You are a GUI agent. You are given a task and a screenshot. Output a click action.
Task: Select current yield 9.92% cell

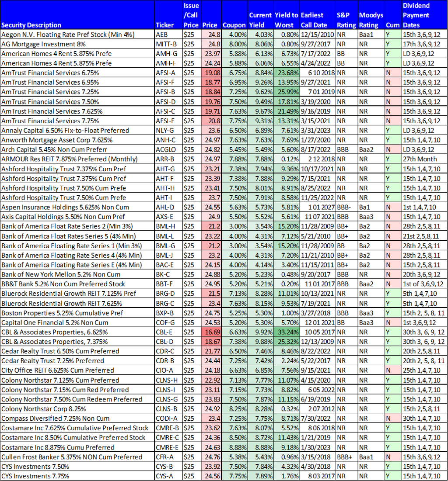tap(260, 332)
